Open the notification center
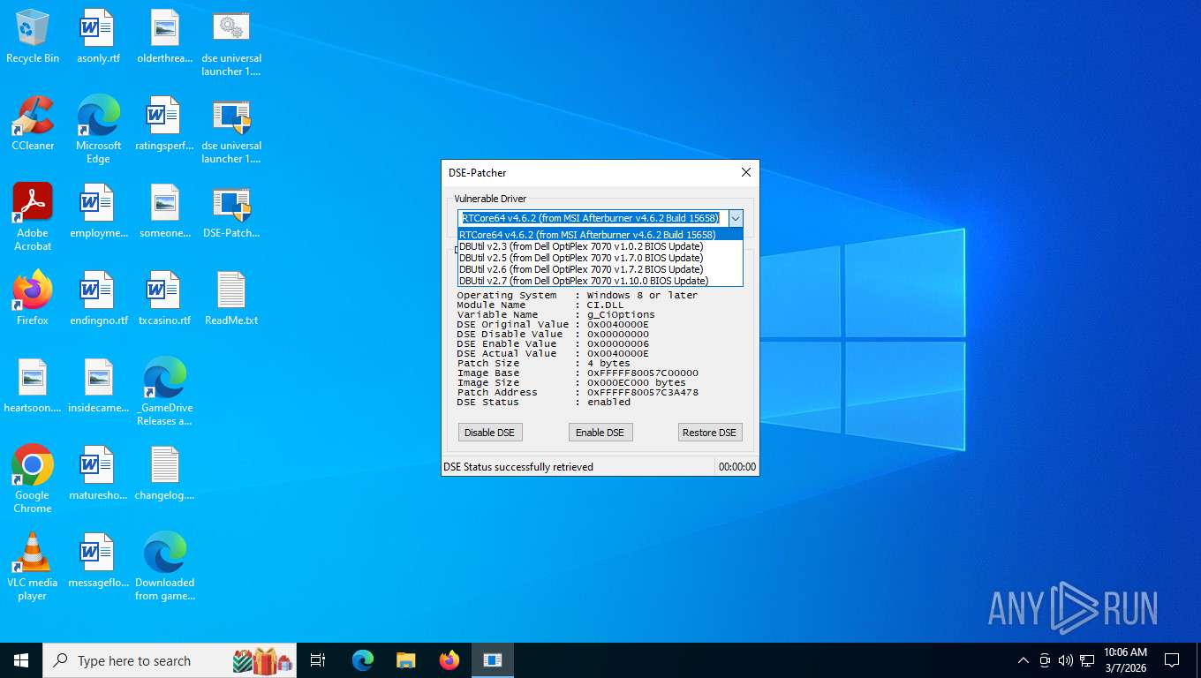 point(1172,660)
